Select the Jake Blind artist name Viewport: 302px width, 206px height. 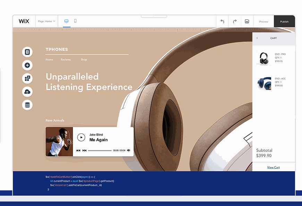point(96,134)
